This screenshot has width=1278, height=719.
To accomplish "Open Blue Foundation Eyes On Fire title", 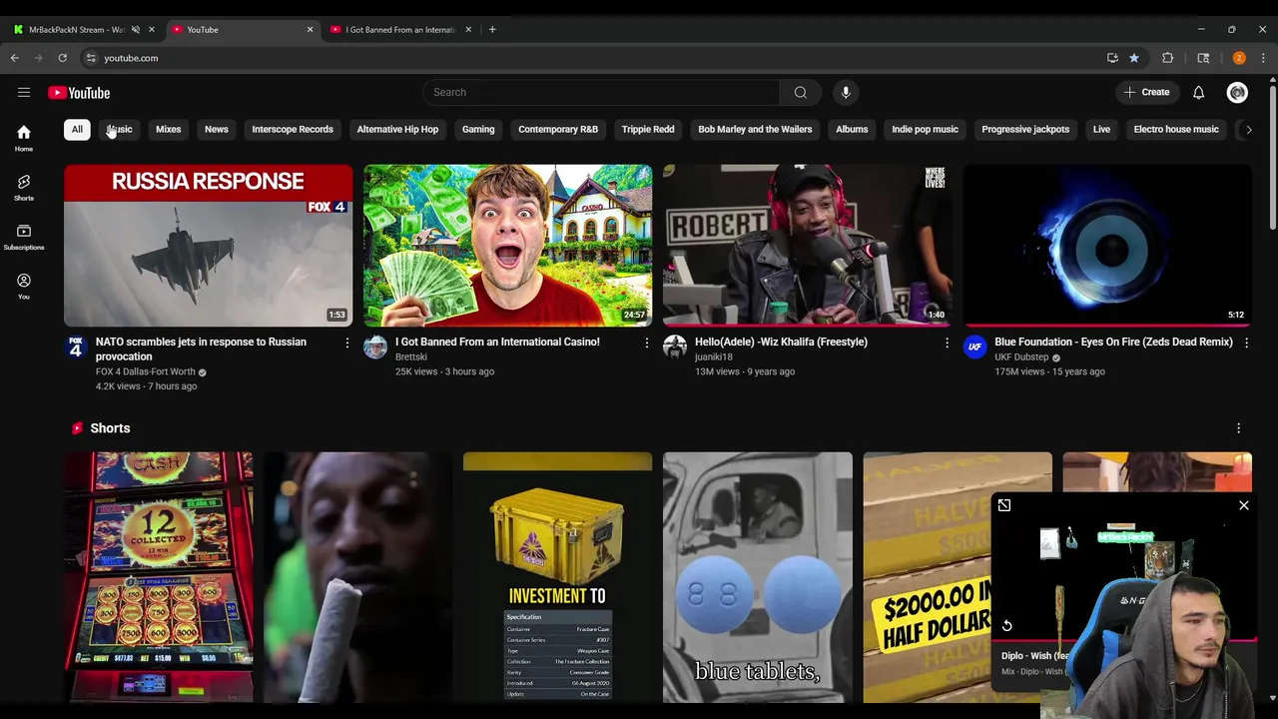I will coord(1113,342).
